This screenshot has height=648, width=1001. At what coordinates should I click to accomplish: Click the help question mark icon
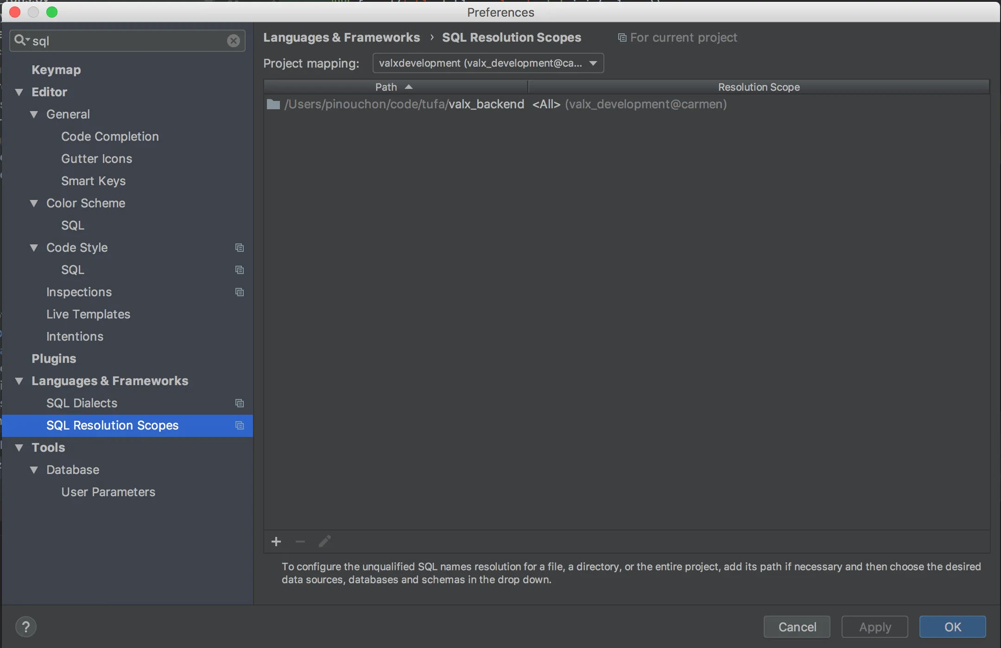[x=26, y=626]
